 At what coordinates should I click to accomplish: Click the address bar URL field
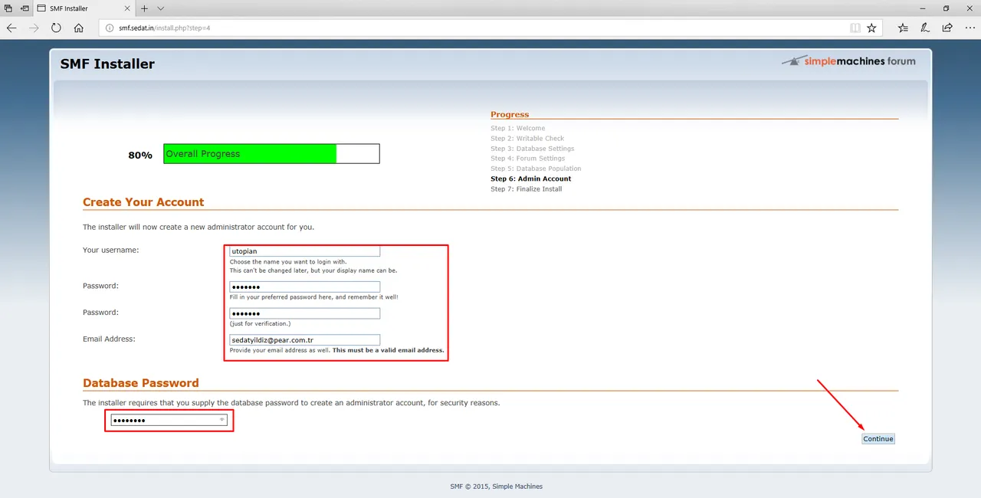(475, 28)
